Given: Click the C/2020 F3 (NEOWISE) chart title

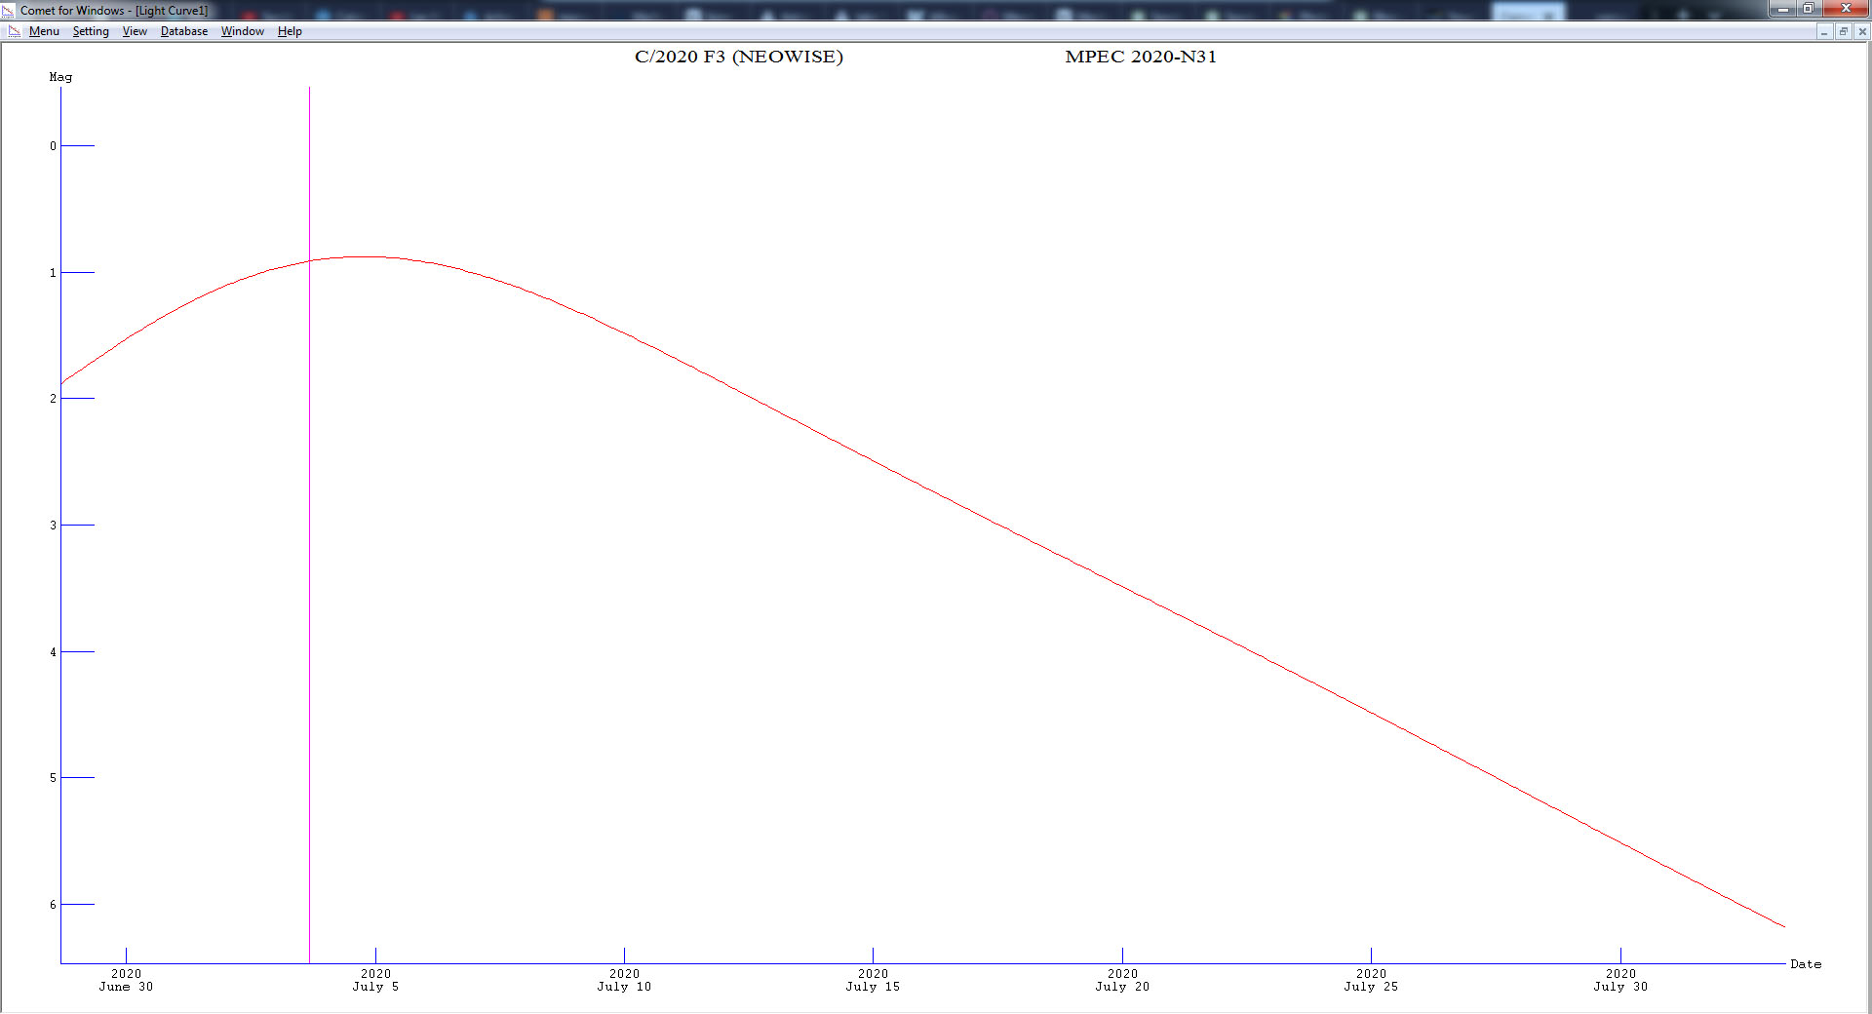Looking at the screenshot, I should 738,57.
